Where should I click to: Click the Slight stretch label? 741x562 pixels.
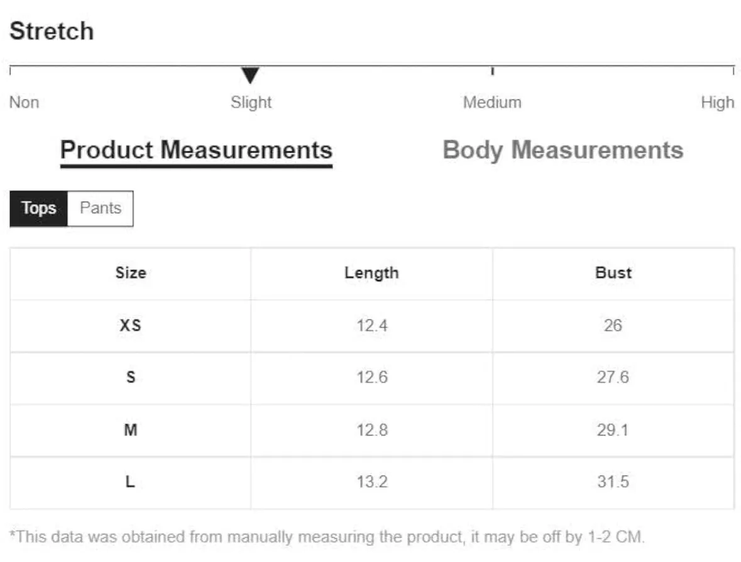click(x=251, y=102)
